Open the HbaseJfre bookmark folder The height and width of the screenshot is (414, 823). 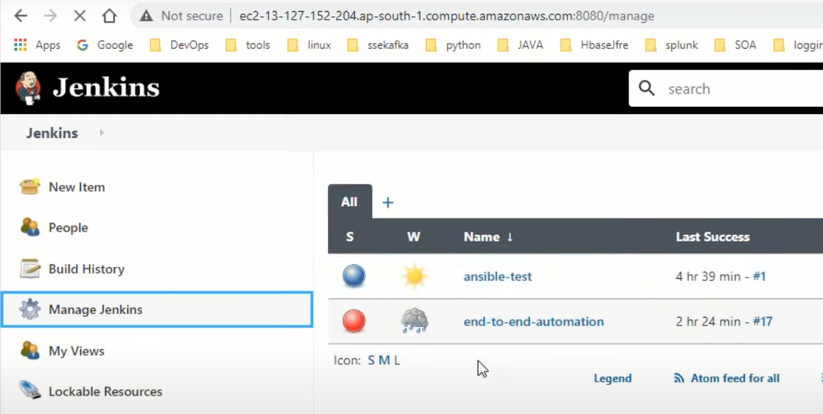[594, 45]
